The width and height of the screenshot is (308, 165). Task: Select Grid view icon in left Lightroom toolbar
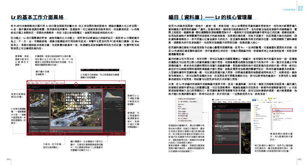[x=51, y=131]
